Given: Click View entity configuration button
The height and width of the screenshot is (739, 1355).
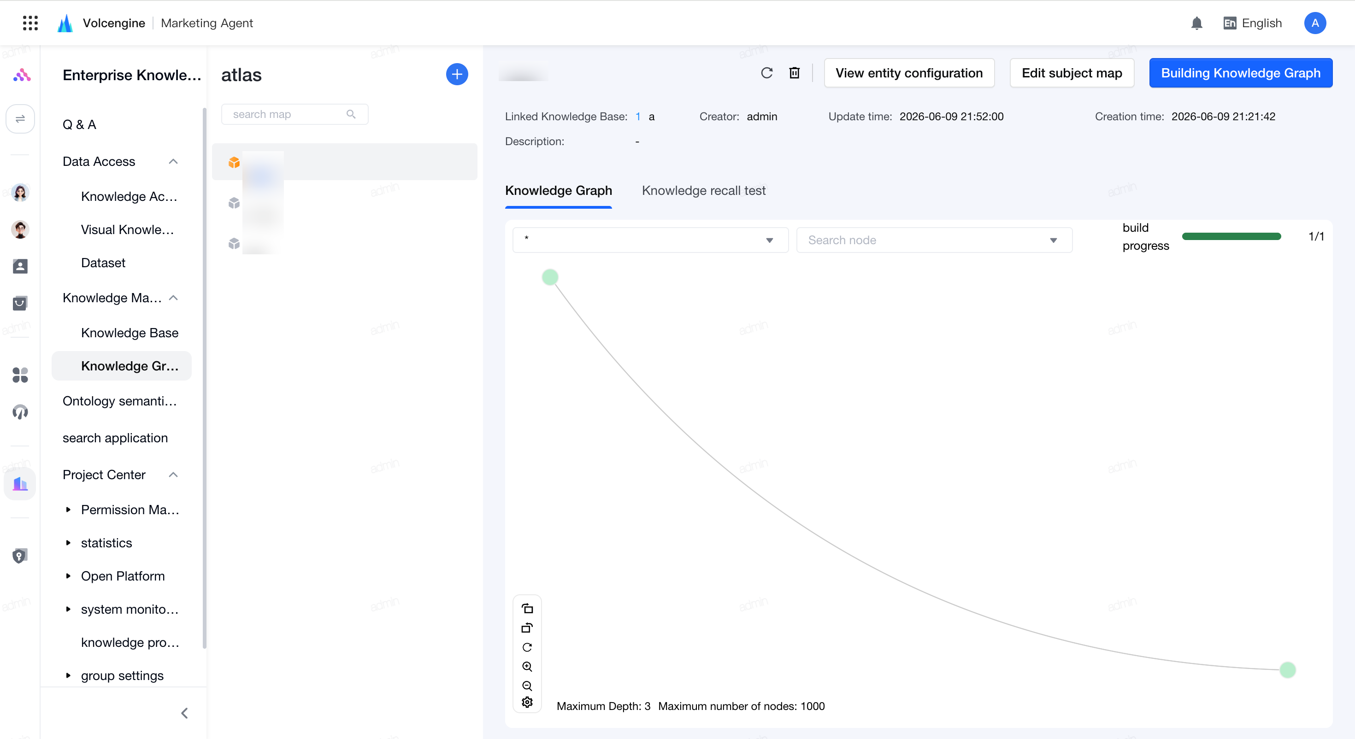Looking at the screenshot, I should [909, 73].
